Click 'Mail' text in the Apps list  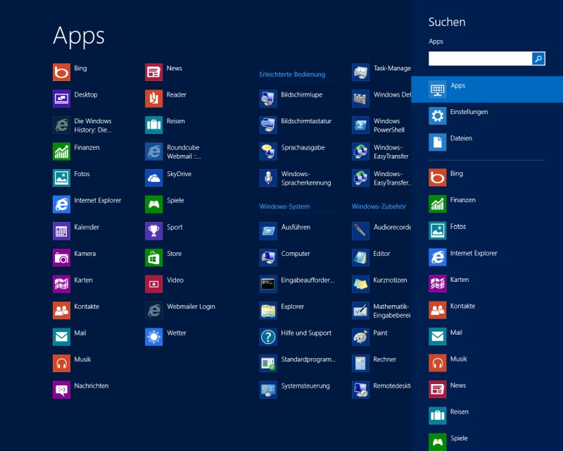tap(80, 333)
